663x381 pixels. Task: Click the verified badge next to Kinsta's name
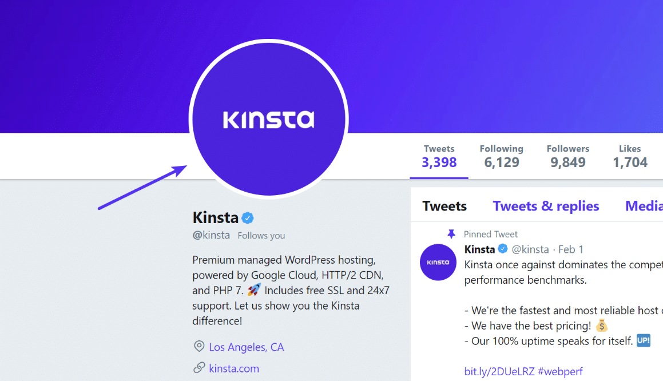tap(248, 217)
